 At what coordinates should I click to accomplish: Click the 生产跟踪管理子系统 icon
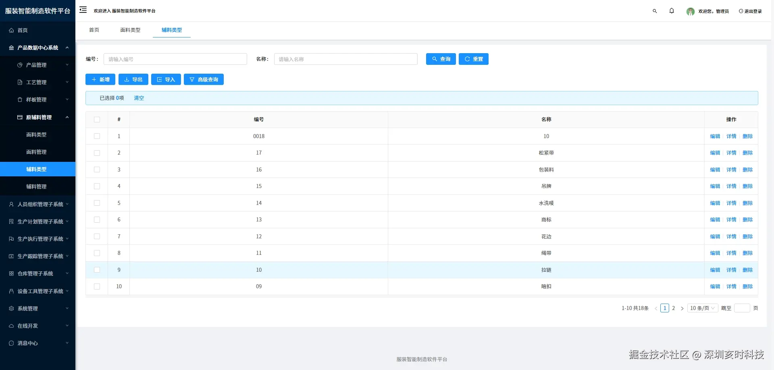11,256
